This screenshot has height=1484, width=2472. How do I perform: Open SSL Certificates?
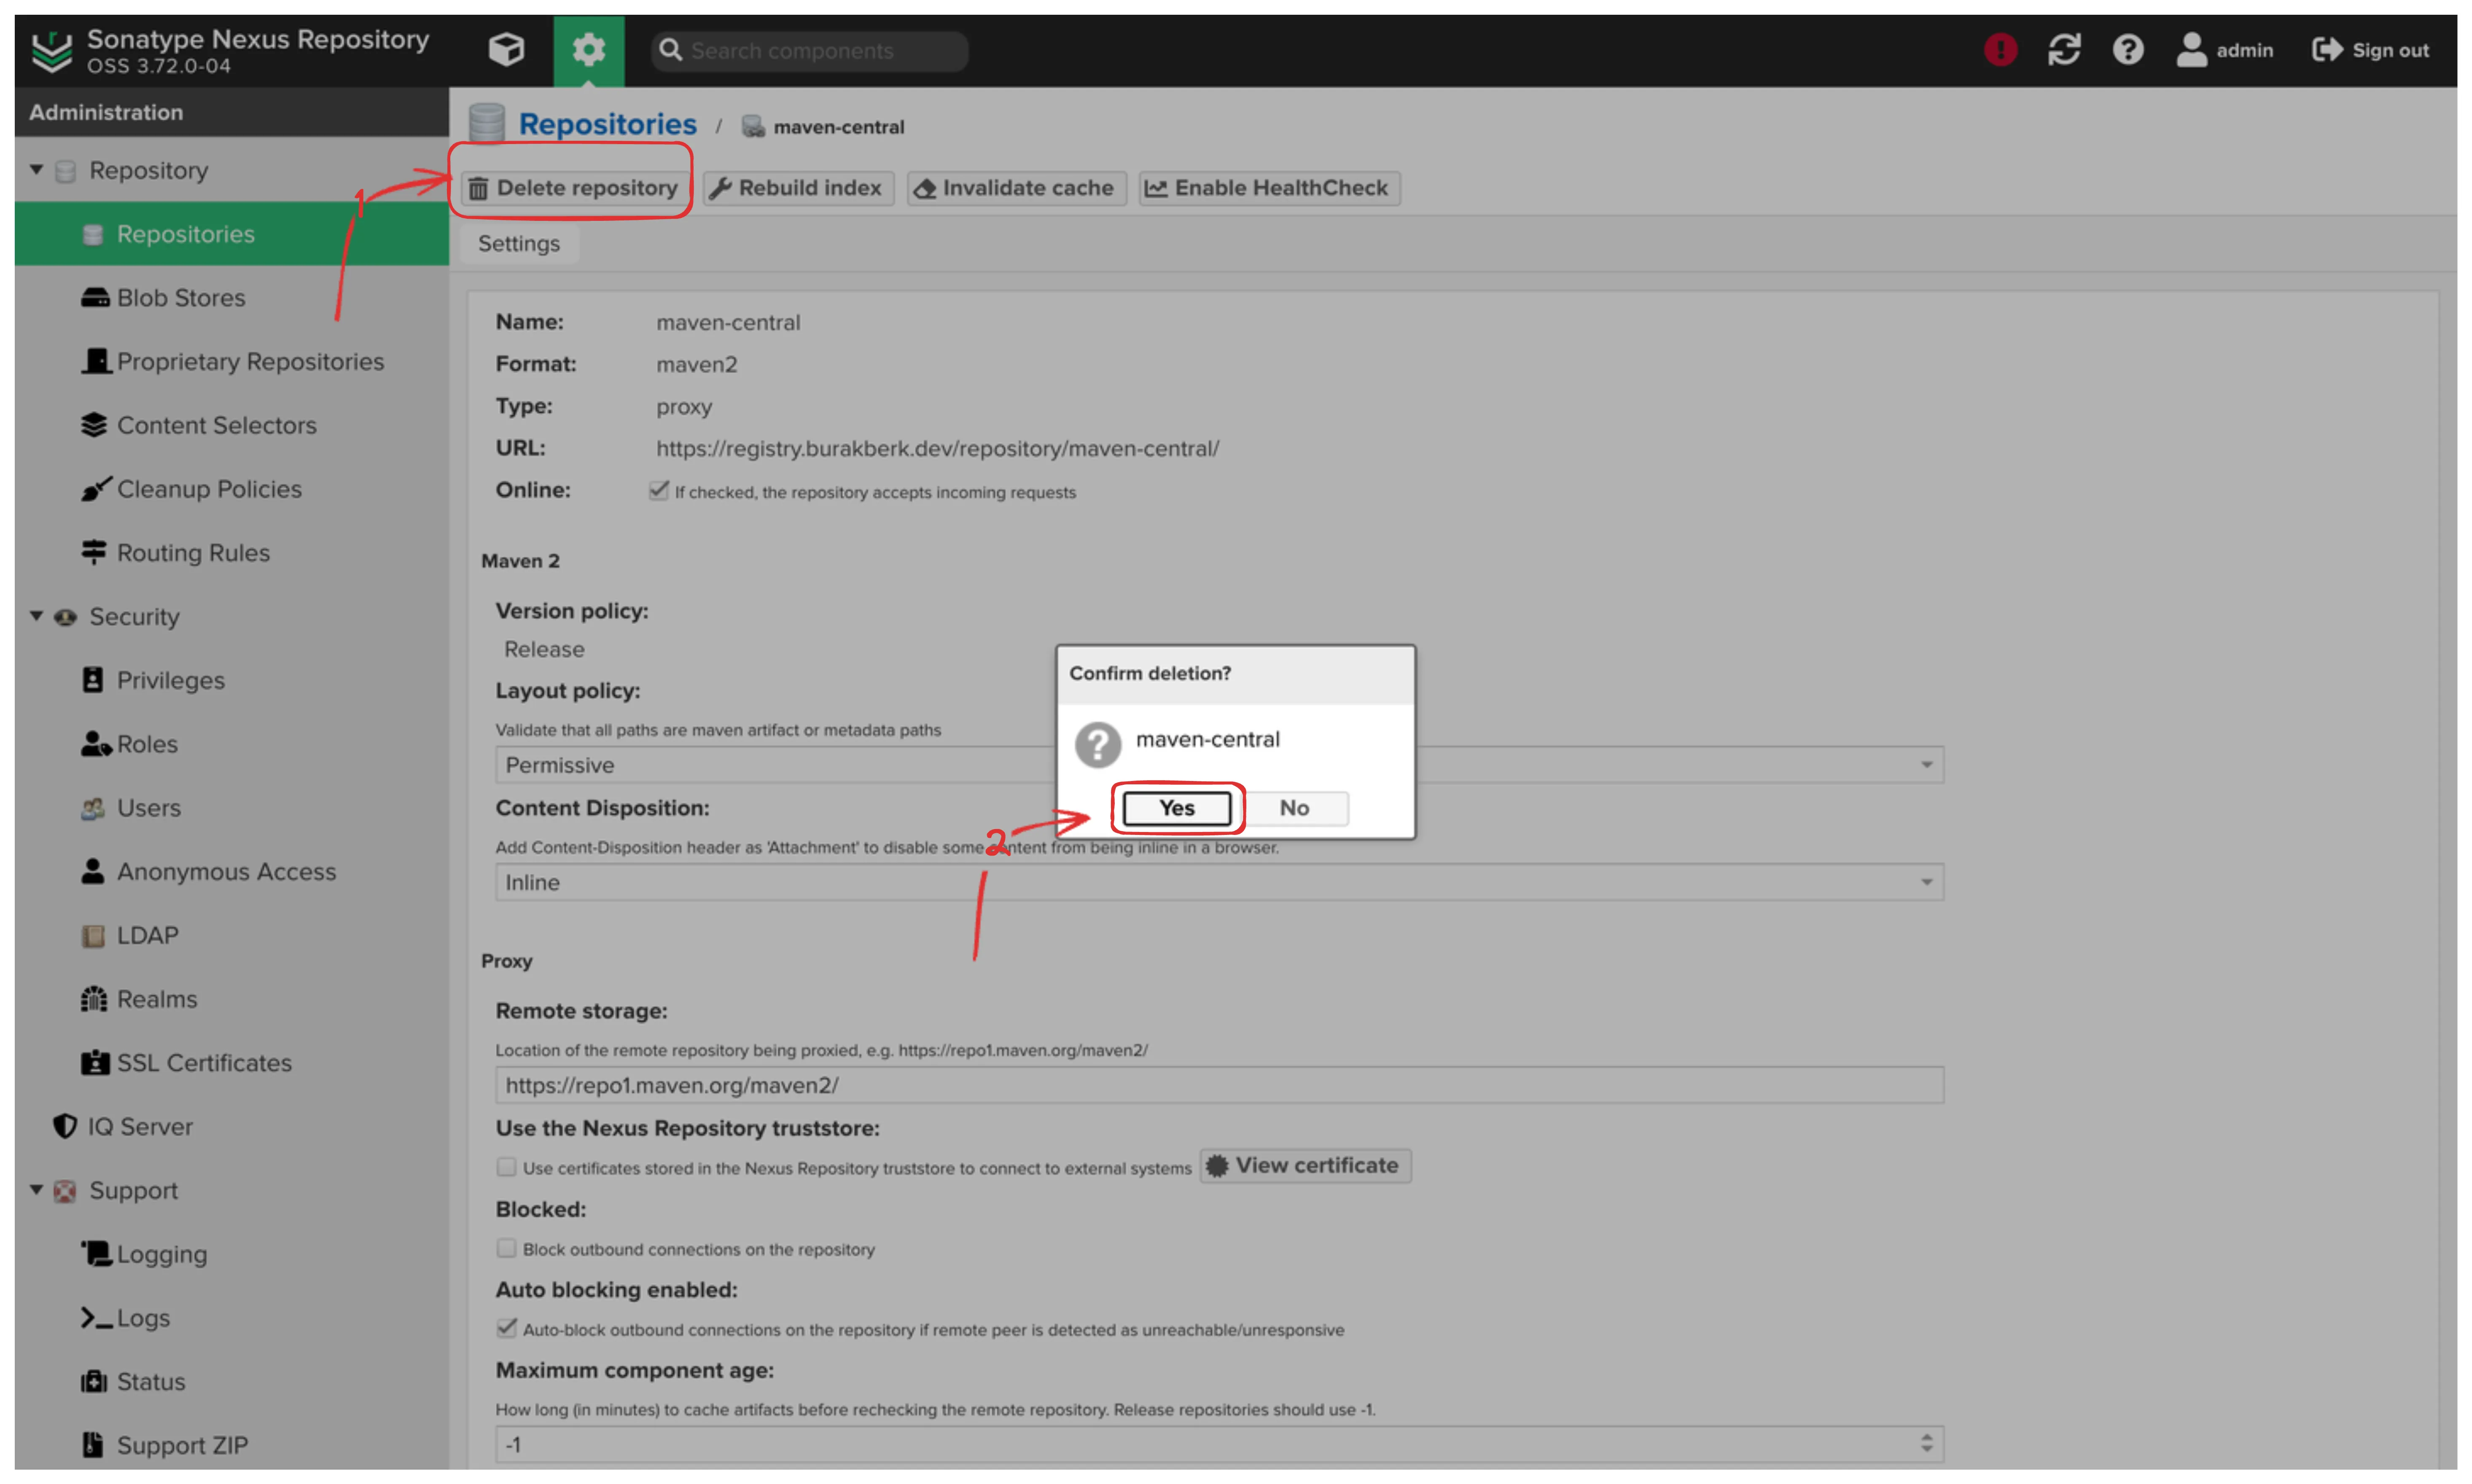(x=231, y=1063)
